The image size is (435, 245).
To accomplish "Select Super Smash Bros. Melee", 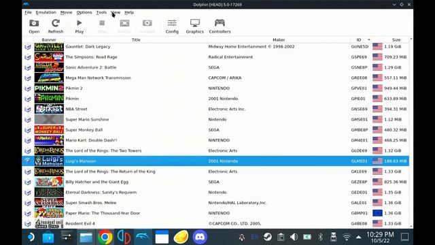I will [215, 203].
